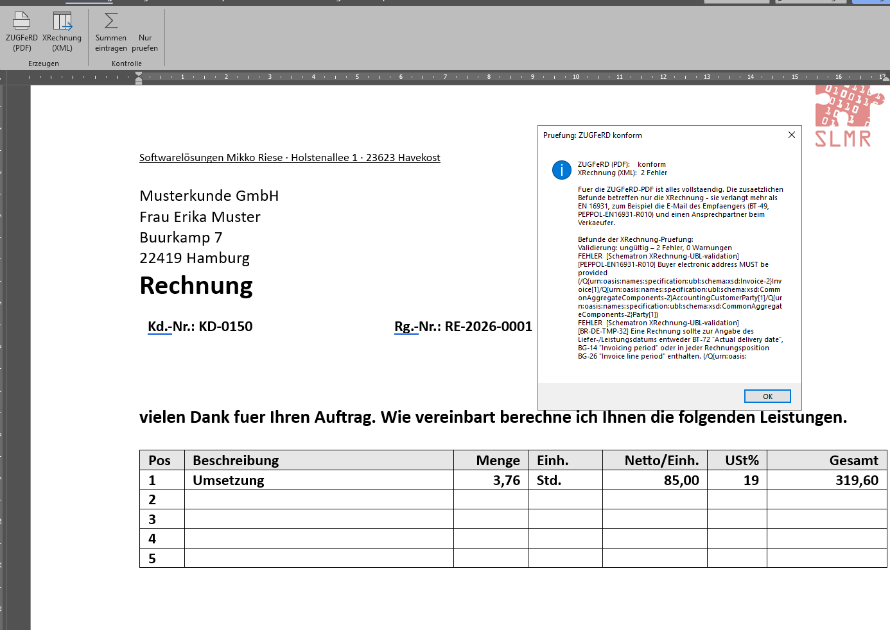The image size is (890, 630).
Task: Click the line 22419 Hamburg
Action: [x=195, y=258]
